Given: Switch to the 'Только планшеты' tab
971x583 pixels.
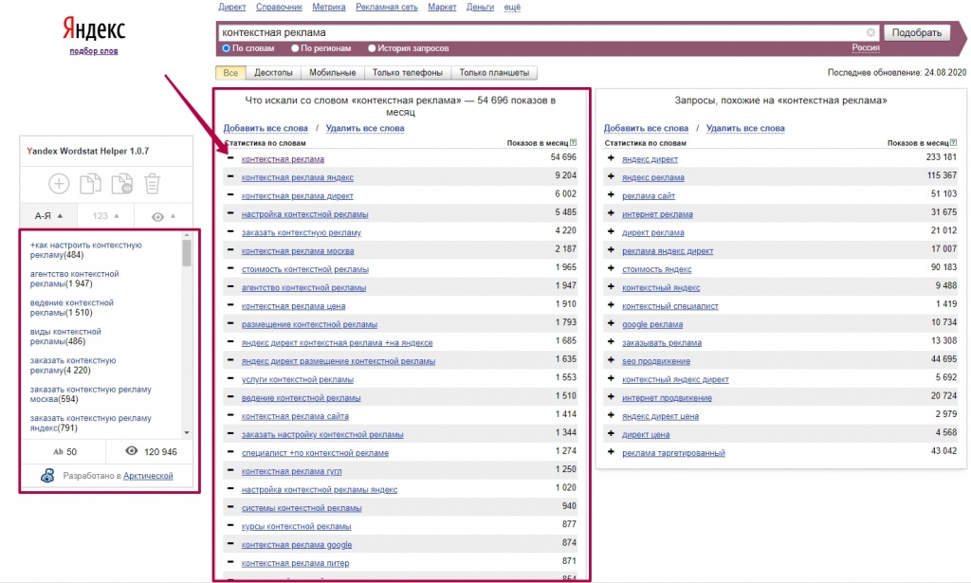Looking at the screenshot, I should click(x=494, y=73).
